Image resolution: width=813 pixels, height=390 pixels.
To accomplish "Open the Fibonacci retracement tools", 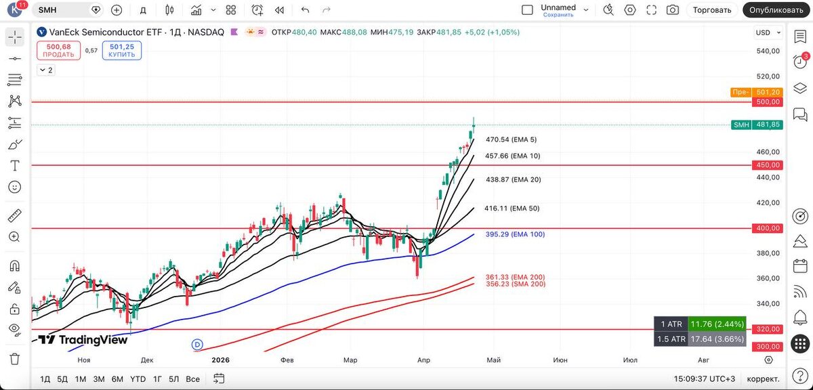I will pos(15,80).
